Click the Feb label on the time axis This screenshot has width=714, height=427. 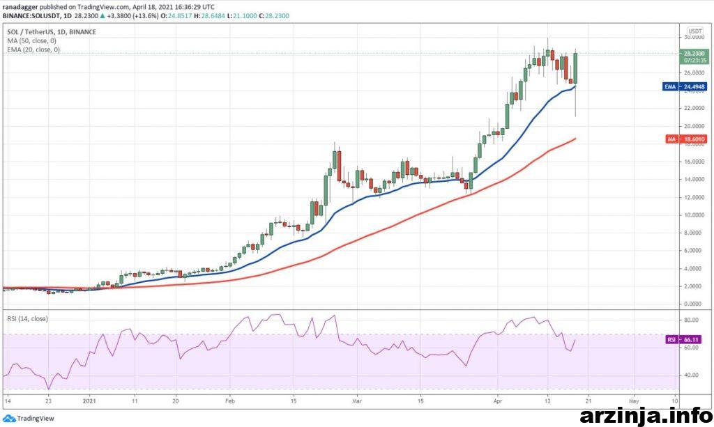pyautogui.click(x=231, y=401)
